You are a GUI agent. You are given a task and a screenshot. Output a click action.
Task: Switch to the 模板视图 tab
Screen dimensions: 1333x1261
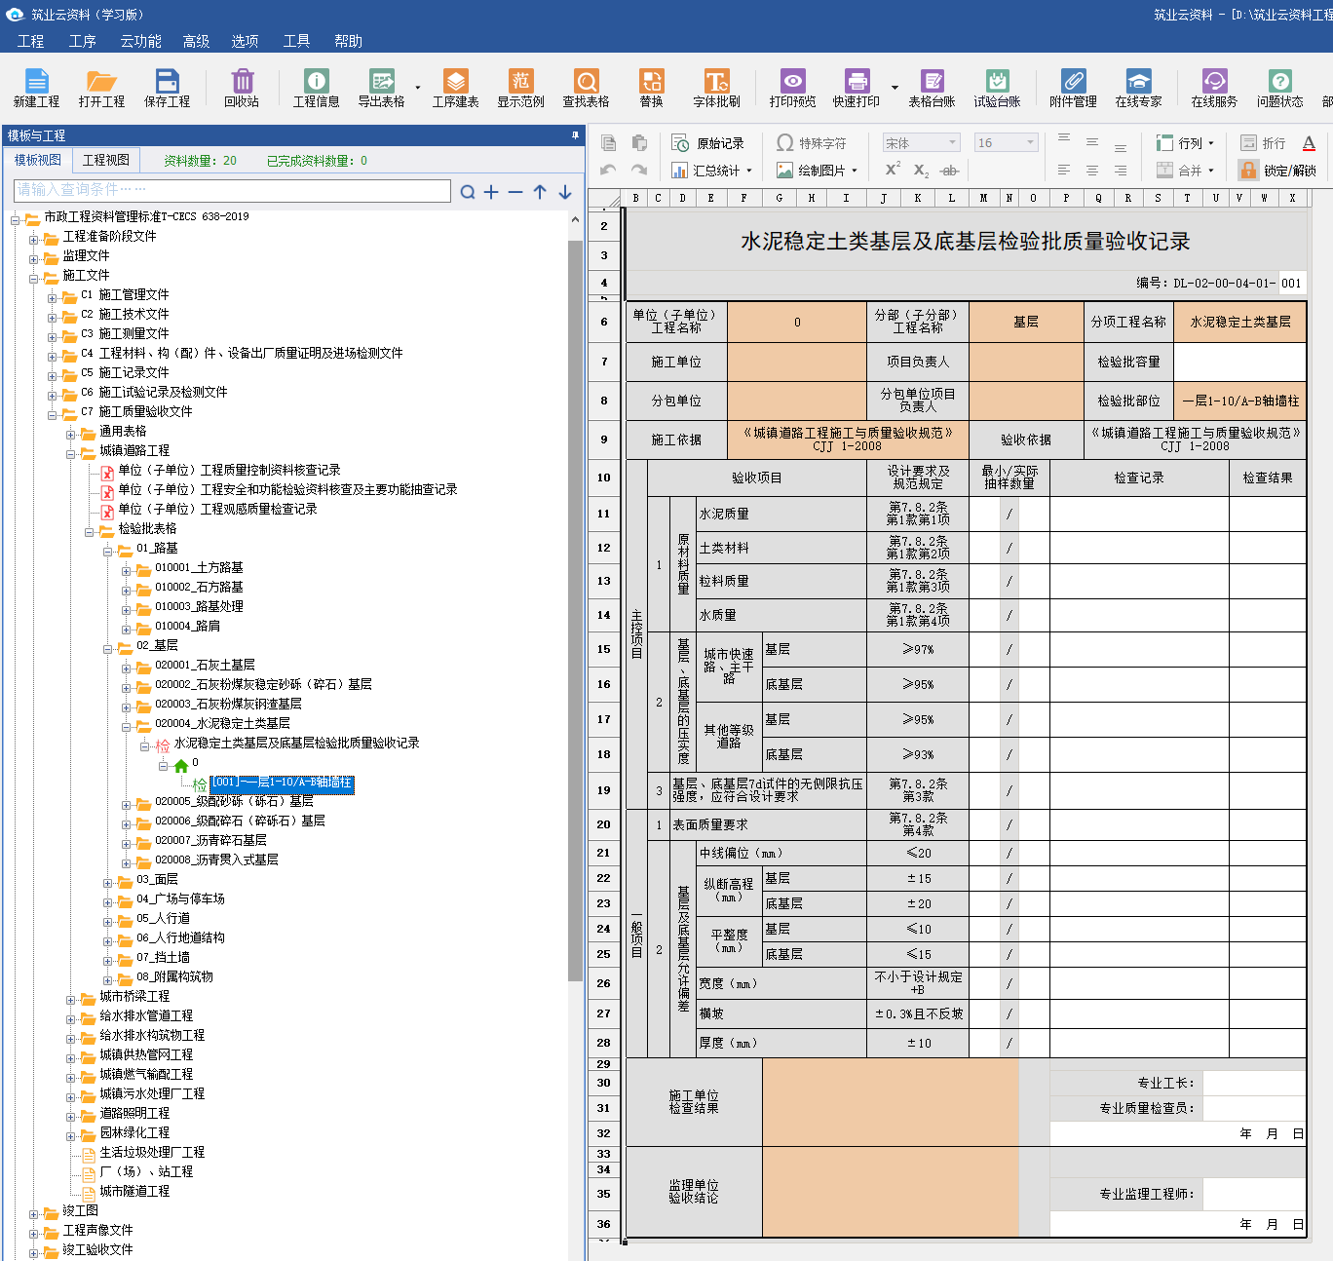click(x=38, y=160)
